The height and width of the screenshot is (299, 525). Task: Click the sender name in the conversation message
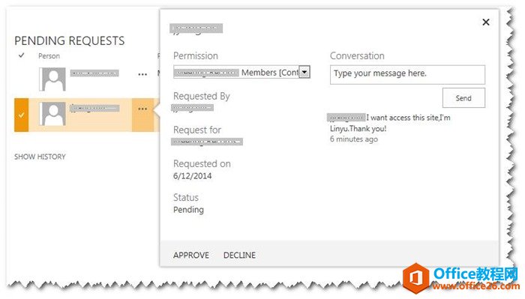click(346, 118)
